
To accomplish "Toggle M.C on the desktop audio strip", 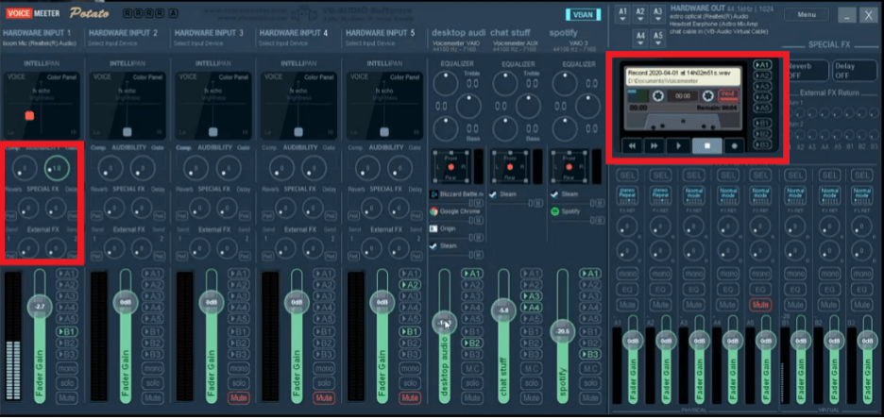I will pyautogui.click(x=472, y=368).
